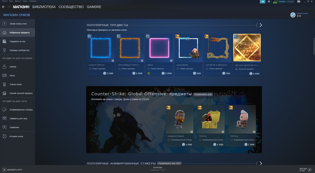Open the Хладнокровие animated sticker
315x173 pixels.
coord(180,126)
